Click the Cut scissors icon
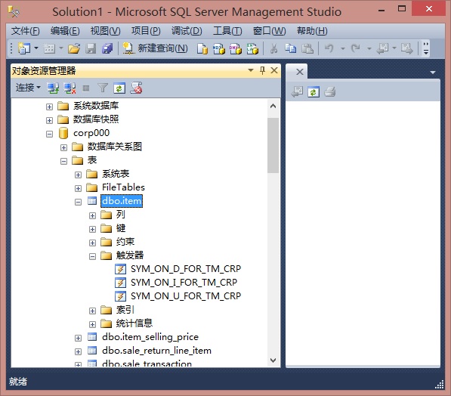The height and width of the screenshot is (396, 451). (273, 48)
